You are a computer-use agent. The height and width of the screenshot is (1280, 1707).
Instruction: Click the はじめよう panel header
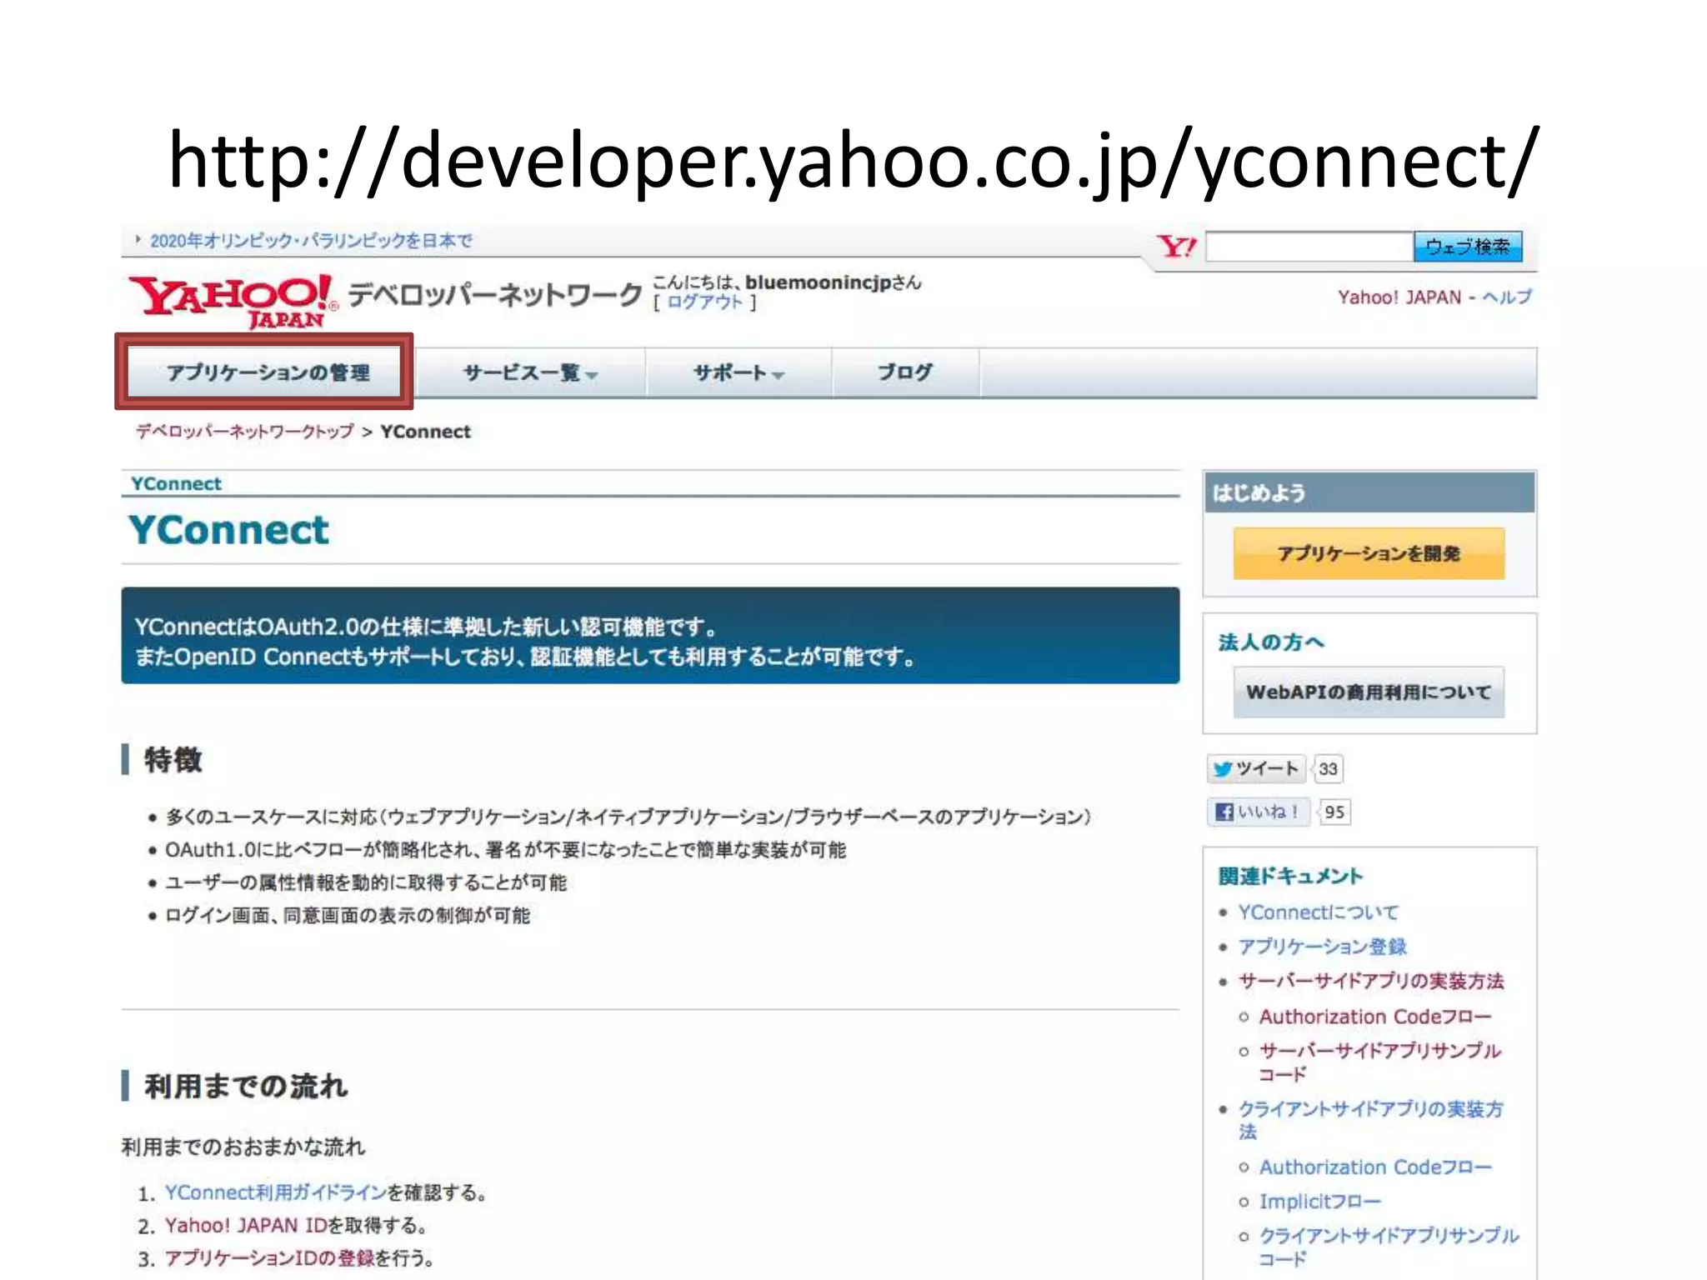click(1369, 492)
